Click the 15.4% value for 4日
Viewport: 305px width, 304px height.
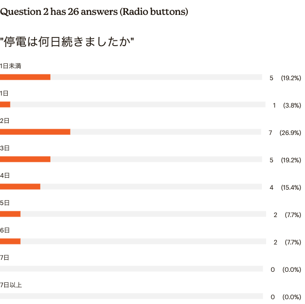tap(291, 187)
